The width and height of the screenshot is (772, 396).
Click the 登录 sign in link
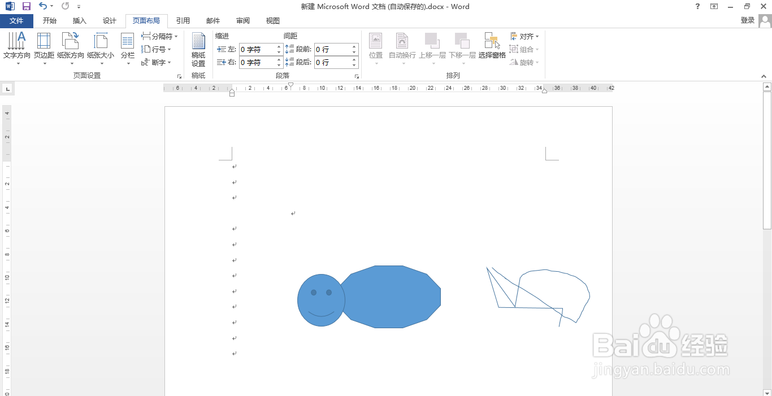point(747,20)
